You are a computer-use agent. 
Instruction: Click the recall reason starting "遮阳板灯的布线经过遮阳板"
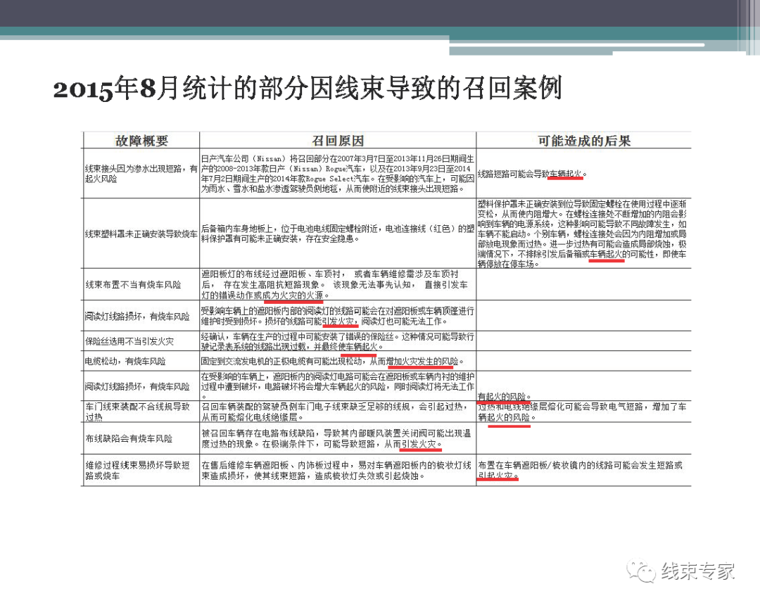(x=336, y=284)
